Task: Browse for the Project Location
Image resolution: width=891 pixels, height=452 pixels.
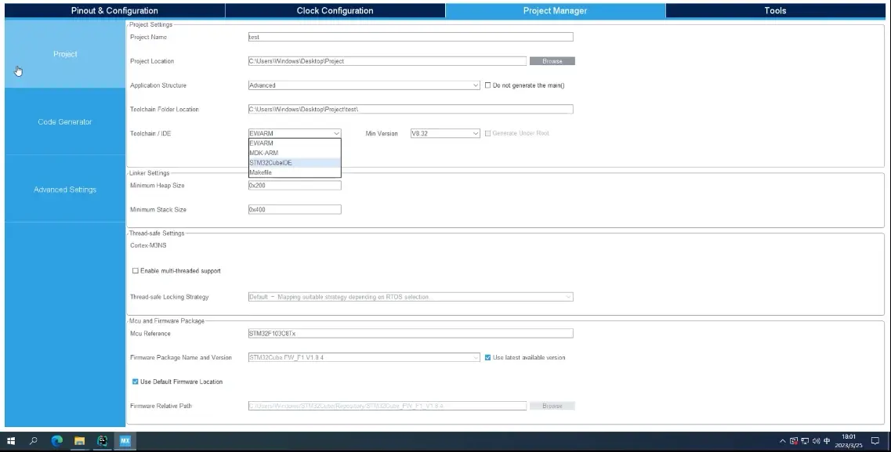Action: (552, 61)
